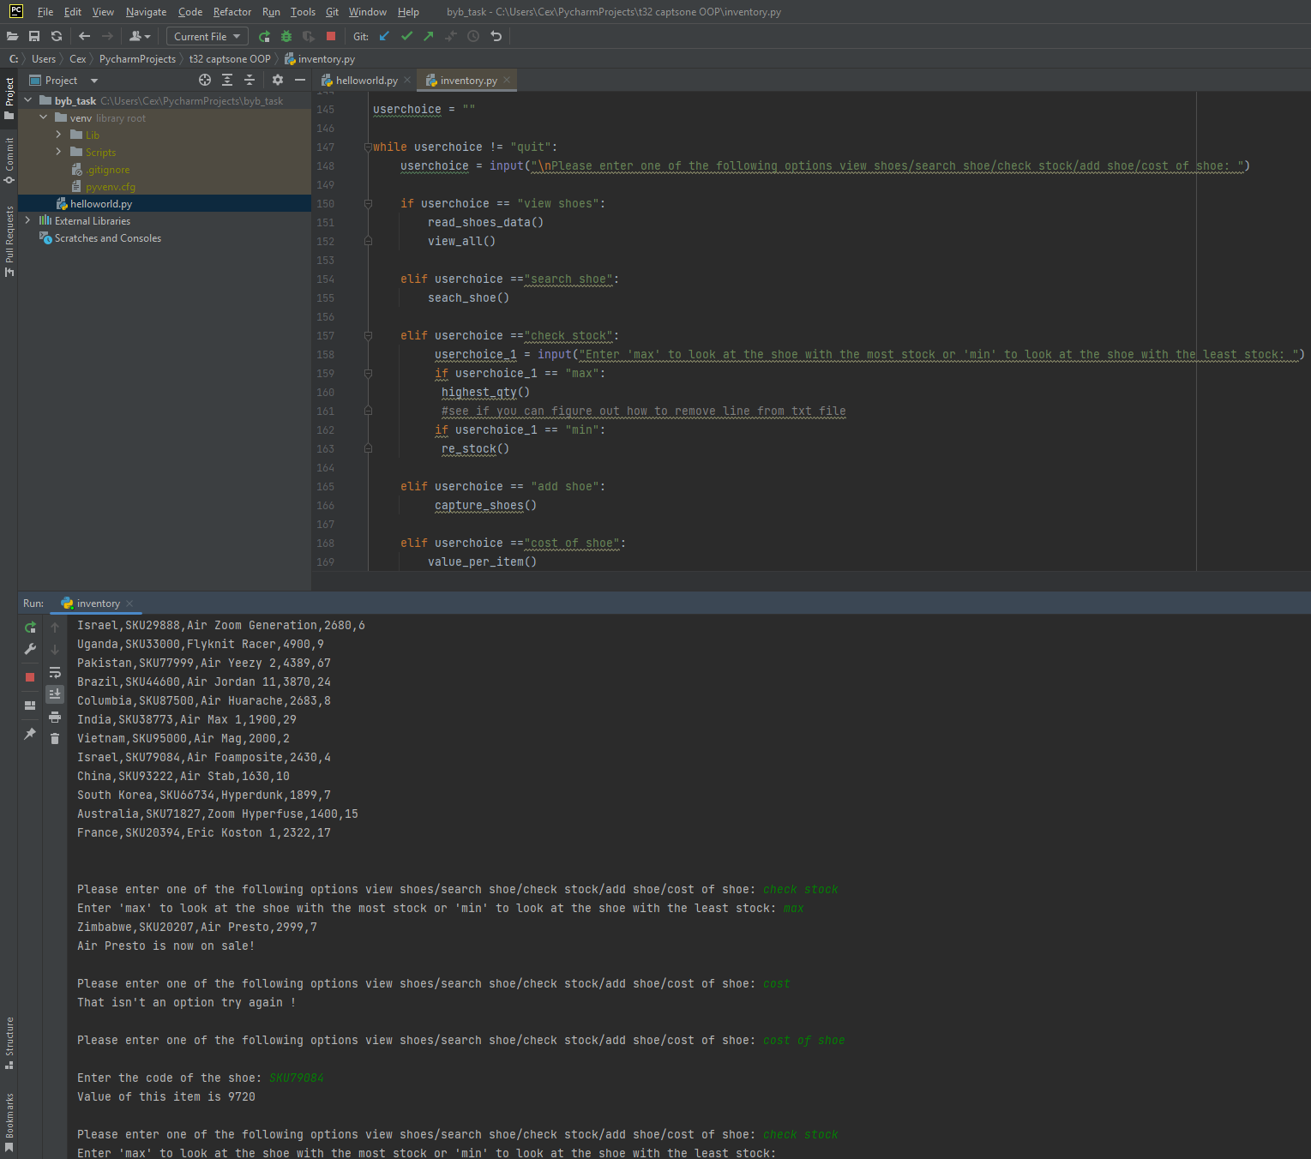Pin the Run tab

(x=29, y=734)
